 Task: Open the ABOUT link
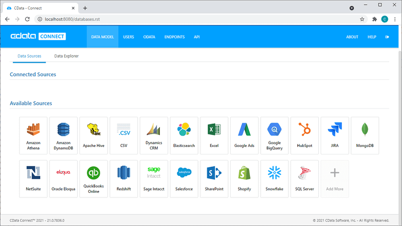352,37
